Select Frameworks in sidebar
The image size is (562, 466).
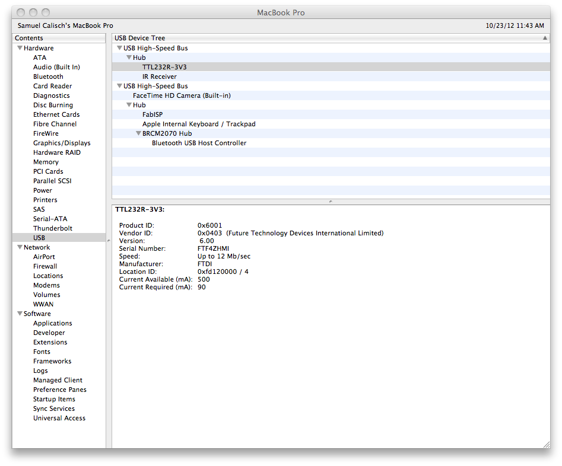(x=52, y=361)
